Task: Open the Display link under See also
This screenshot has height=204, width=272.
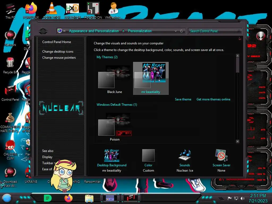Action: (47, 157)
